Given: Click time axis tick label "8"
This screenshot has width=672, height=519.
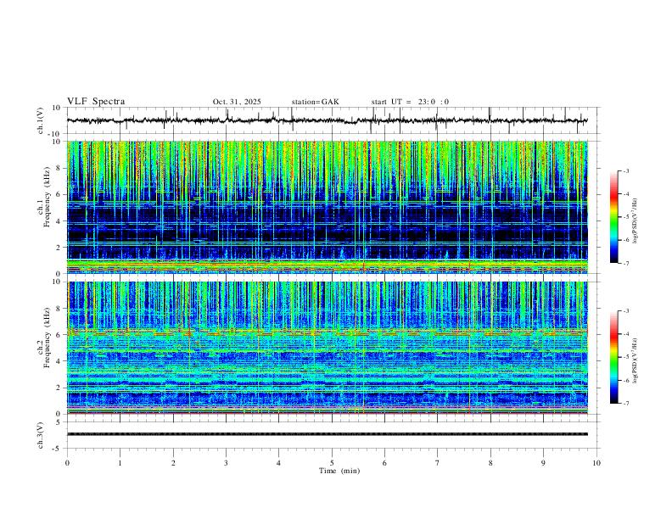Looking at the screenshot, I should [x=490, y=463].
